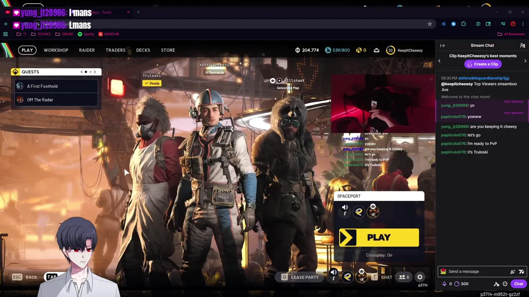Image resolution: width=529 pixels, height=297 pixels.
Task: Click Truloski's Ready status tag
Action: (x=152, y=83)
